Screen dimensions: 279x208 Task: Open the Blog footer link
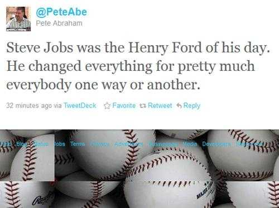[x=22, y=144]
